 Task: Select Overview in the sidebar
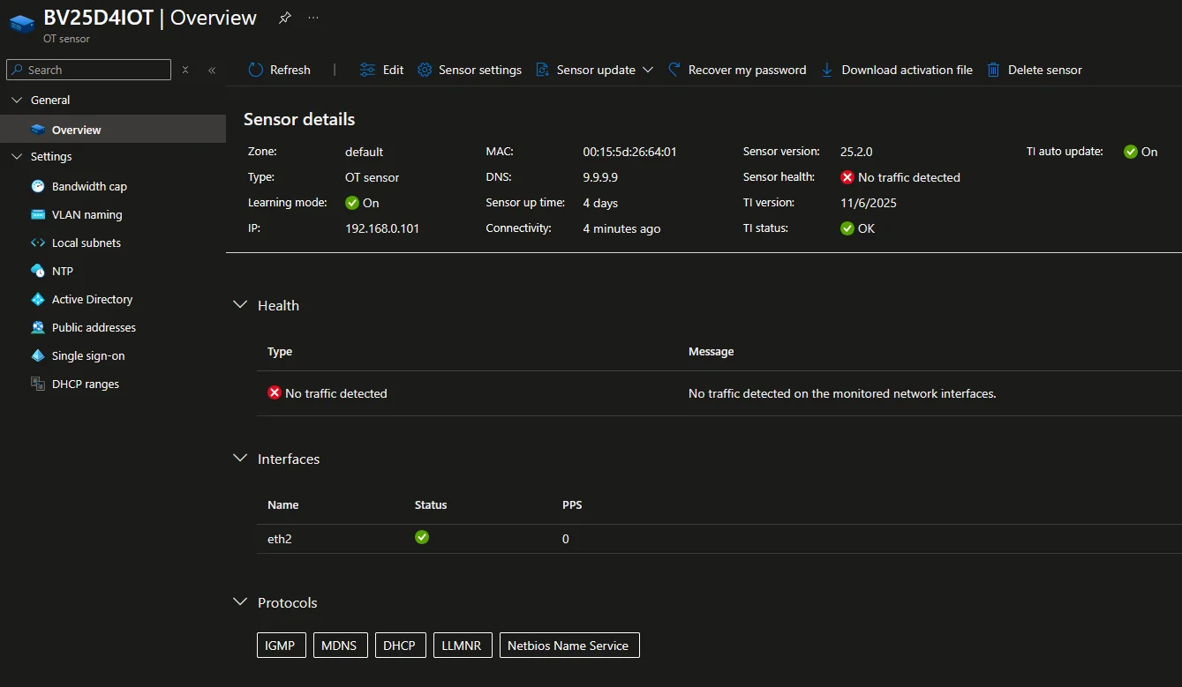[x=76, y=130]
